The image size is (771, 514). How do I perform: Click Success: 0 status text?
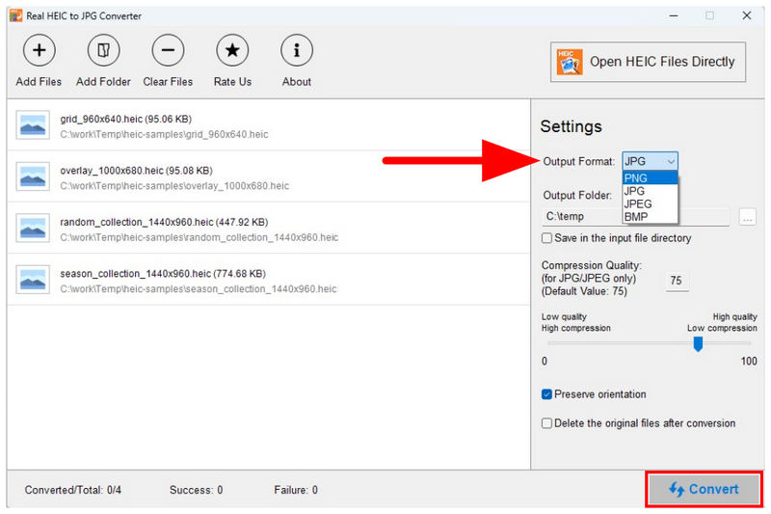tap(197, 490)
